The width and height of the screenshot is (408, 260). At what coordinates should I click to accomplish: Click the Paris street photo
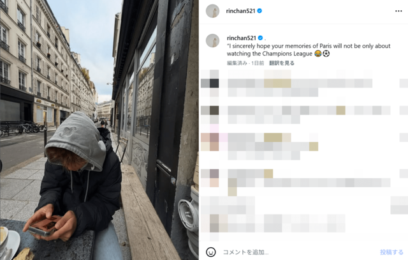click(99, 130)
